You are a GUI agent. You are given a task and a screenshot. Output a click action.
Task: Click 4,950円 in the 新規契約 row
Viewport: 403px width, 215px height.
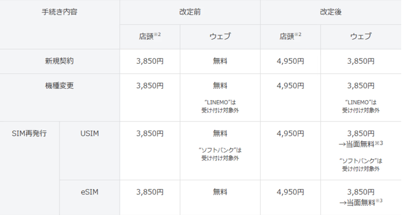290,61
